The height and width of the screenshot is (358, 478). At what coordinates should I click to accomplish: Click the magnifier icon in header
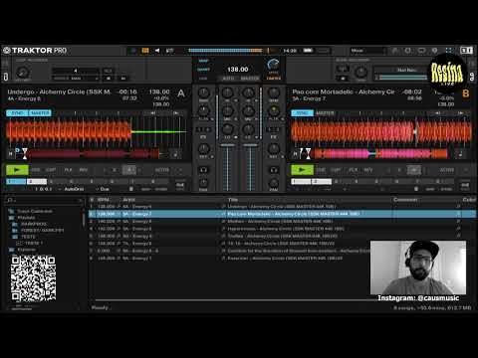click(408, 51)
